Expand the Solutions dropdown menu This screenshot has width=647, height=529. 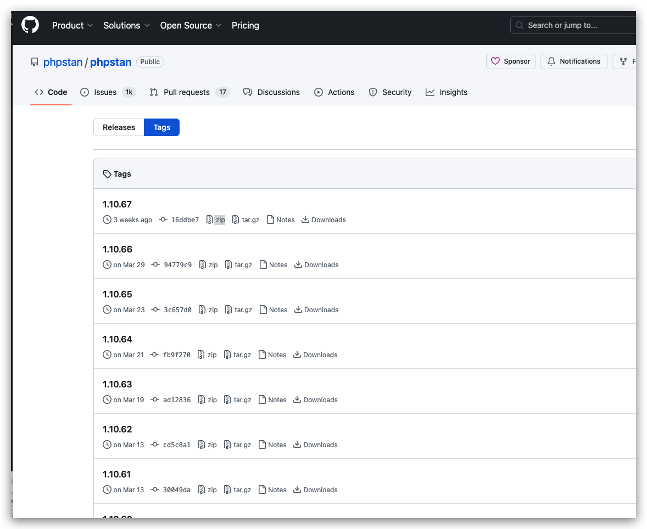point(126,26)
